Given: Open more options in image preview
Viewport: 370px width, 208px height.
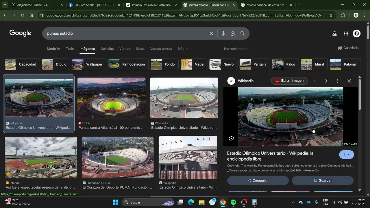Looking at the screenshot, I should click(337, 81).
